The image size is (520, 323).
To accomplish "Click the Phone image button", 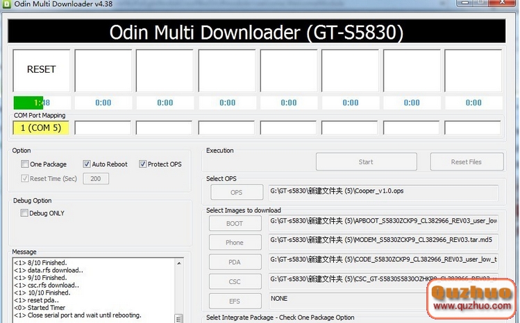I will click(x=235, y=243).
